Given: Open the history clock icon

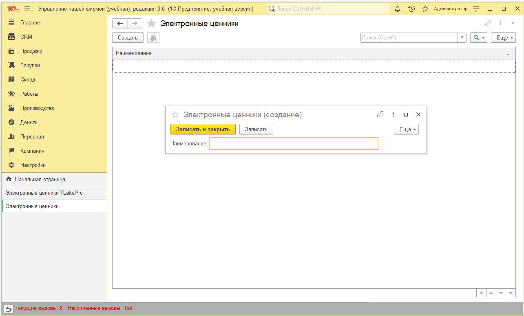Looking at the screenshot, I should (411, 9).
